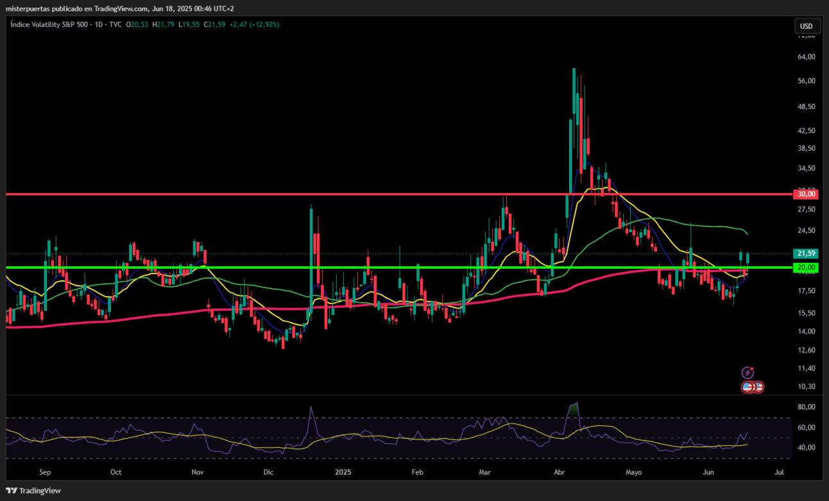Screen dimensions: 829x501
Task: Click the 80,00 level on RSI scale
Action: (x=806, y=407)
